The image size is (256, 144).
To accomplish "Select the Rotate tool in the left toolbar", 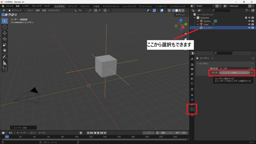I will click(4, 39).
